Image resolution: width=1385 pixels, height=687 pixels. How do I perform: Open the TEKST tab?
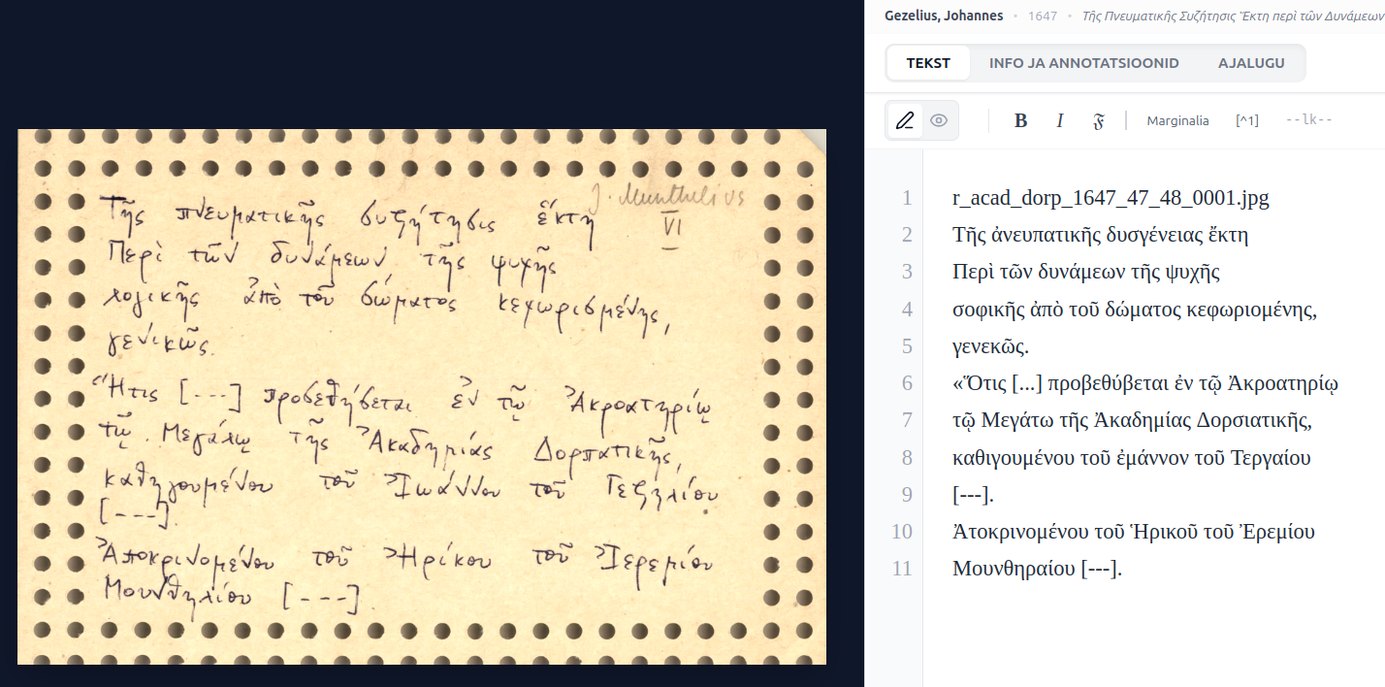[928, 63]
